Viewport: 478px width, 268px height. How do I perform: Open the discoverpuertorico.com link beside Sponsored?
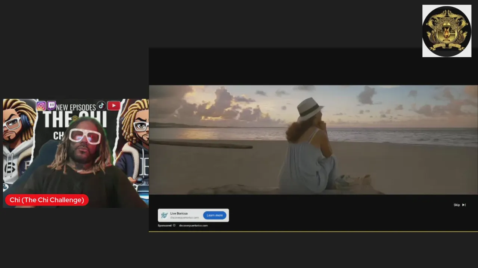click(193, 226)
